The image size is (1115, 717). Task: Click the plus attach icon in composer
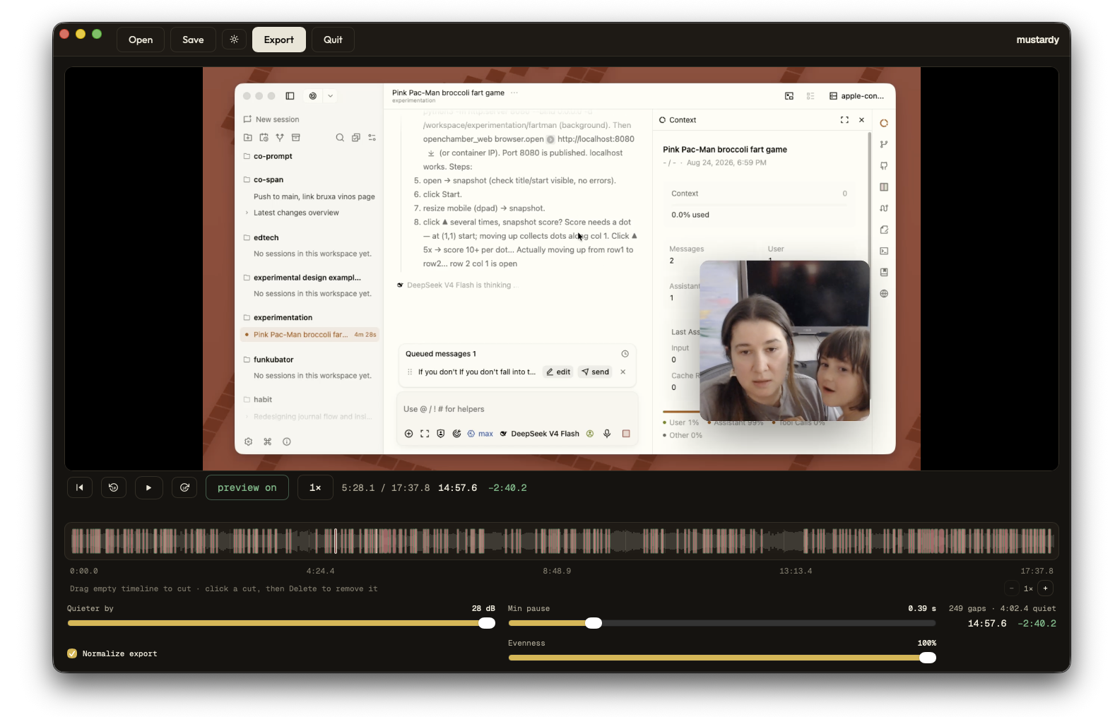(408, 434)
